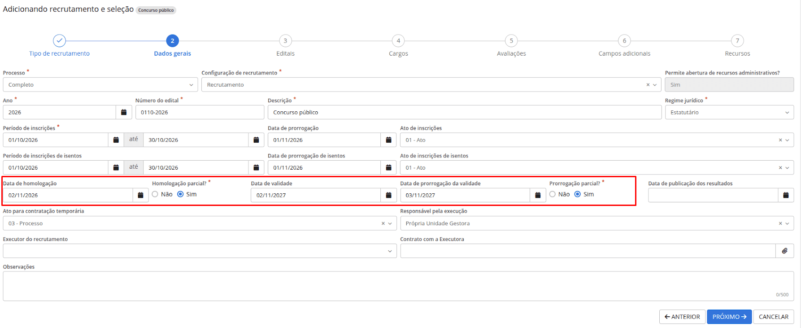Open calendar for Ano field
Screen dimensions: 801x328
124,112
